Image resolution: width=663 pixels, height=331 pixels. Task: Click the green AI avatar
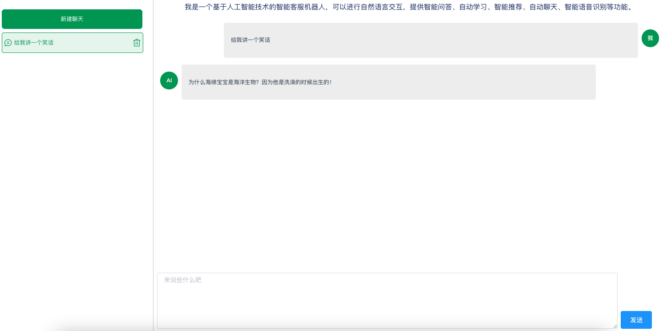tap(169, 81)
